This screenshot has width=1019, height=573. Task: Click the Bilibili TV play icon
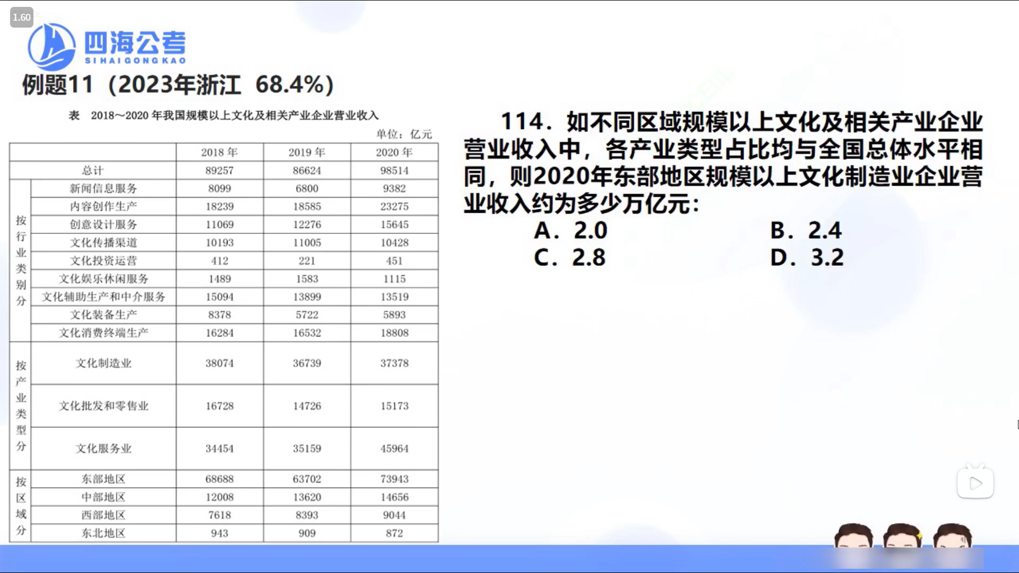[x=975, y=483]
